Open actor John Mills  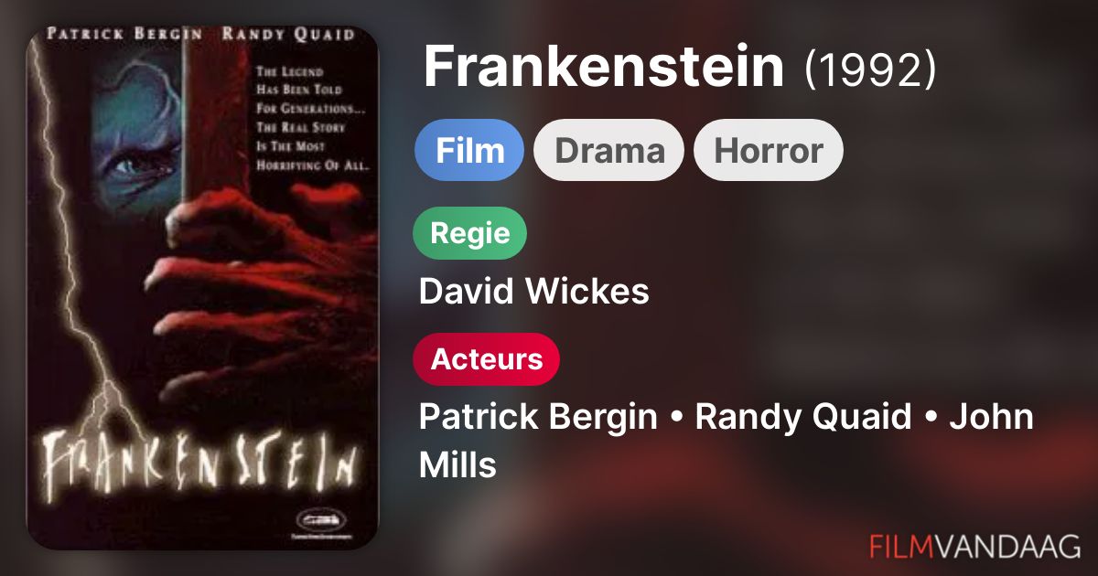tap(727, 441)
